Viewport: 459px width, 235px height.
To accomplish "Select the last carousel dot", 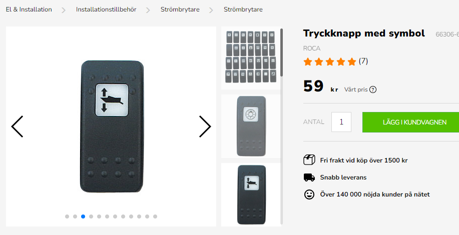I will [155, 216].
